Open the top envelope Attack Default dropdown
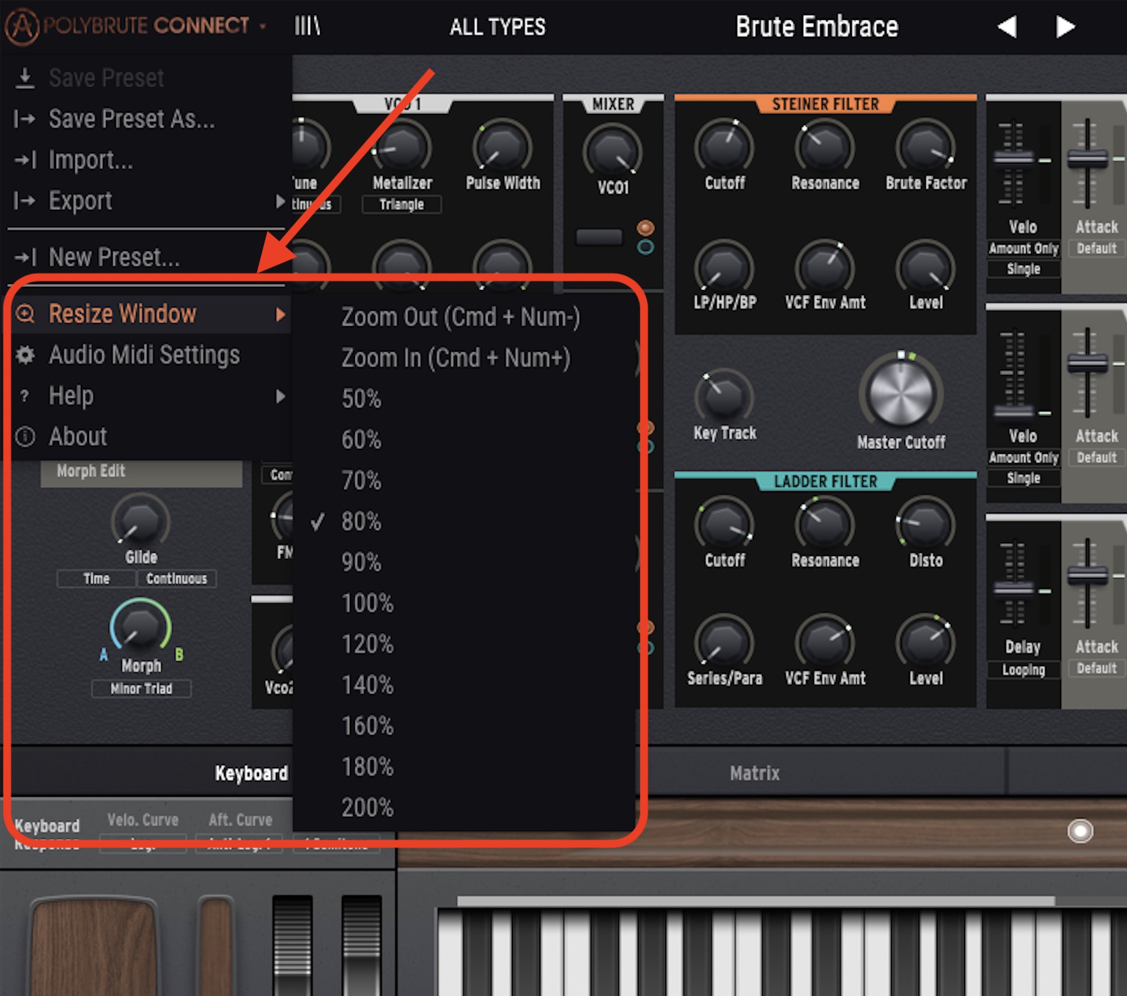Image resolution: width=1127 pixels, height=996 pixels. 1096,248
